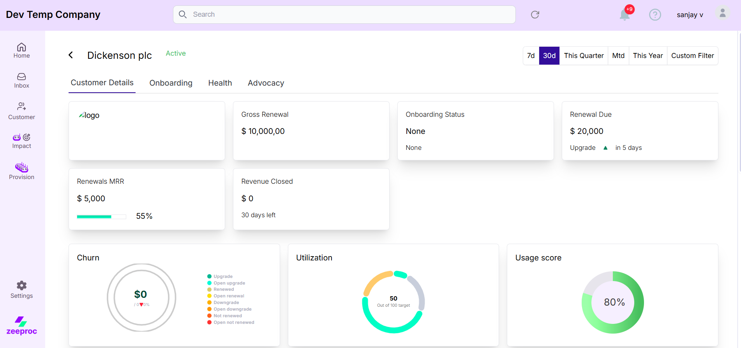The height and width of the screenshot is (348, 741).
Task: Go to Customer section in sidebar
Action: click(x=21, y=111)
